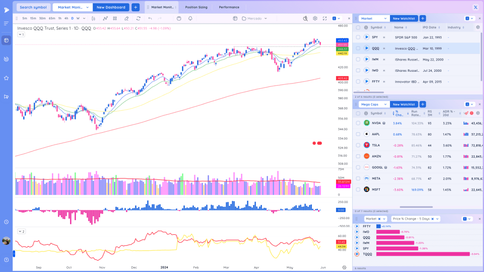Viewport: 484px width, 272px height.
Task: Open the alerts bell icon in chart toolbar
Action: (190, 18)
